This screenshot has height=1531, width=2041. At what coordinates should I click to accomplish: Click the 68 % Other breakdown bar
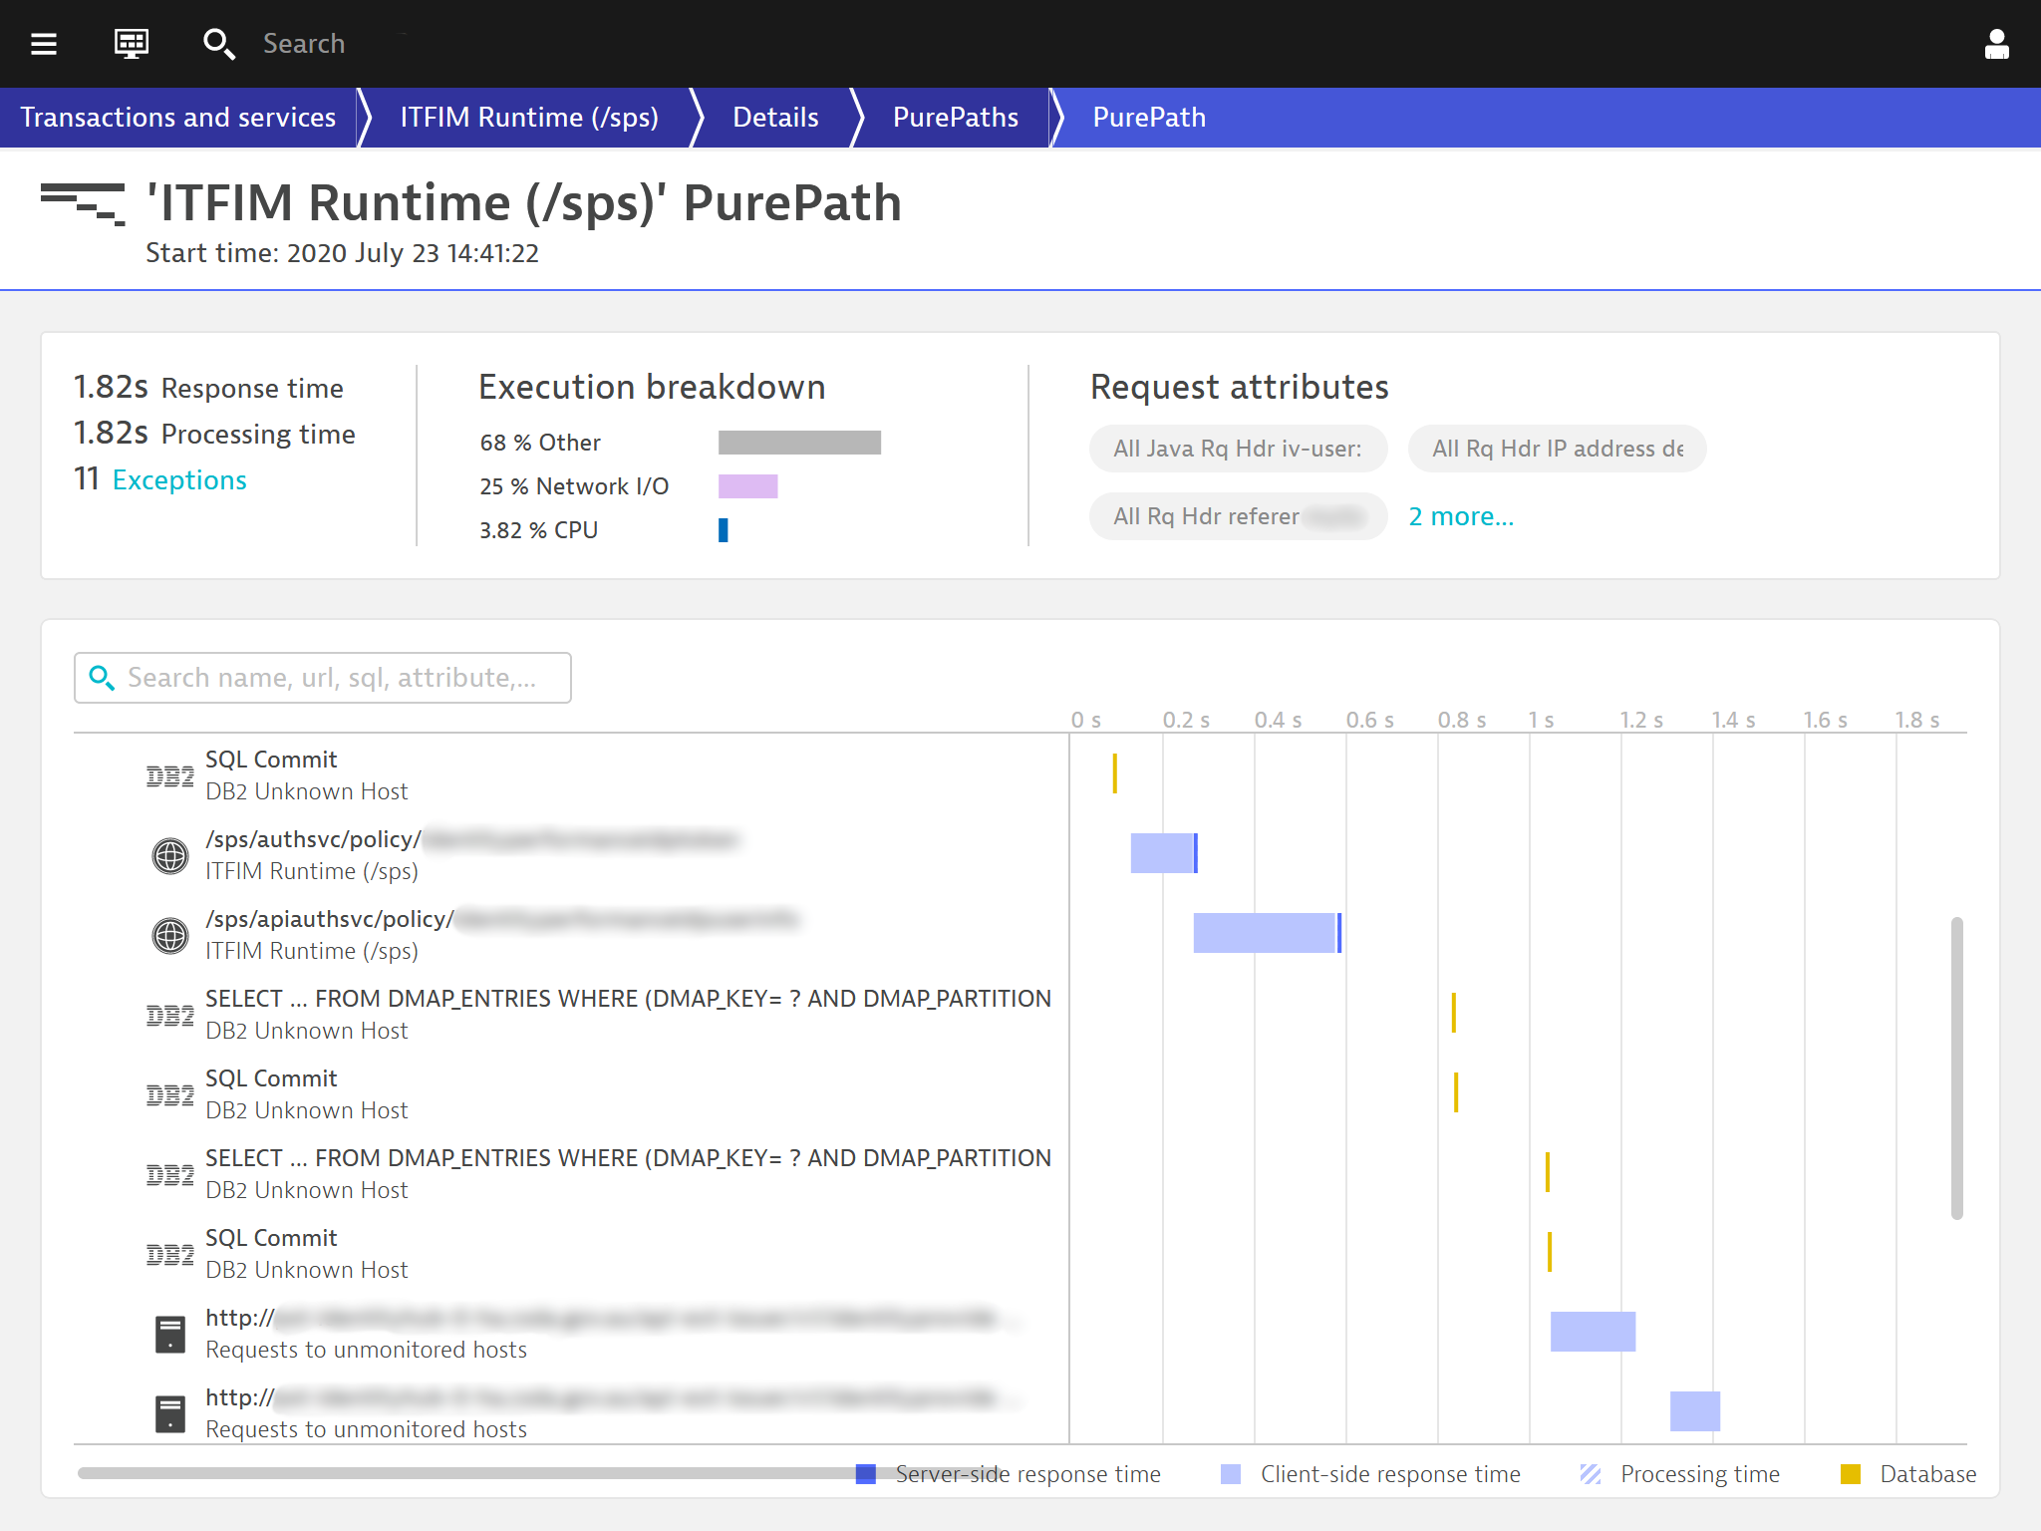tap(799, 443)
